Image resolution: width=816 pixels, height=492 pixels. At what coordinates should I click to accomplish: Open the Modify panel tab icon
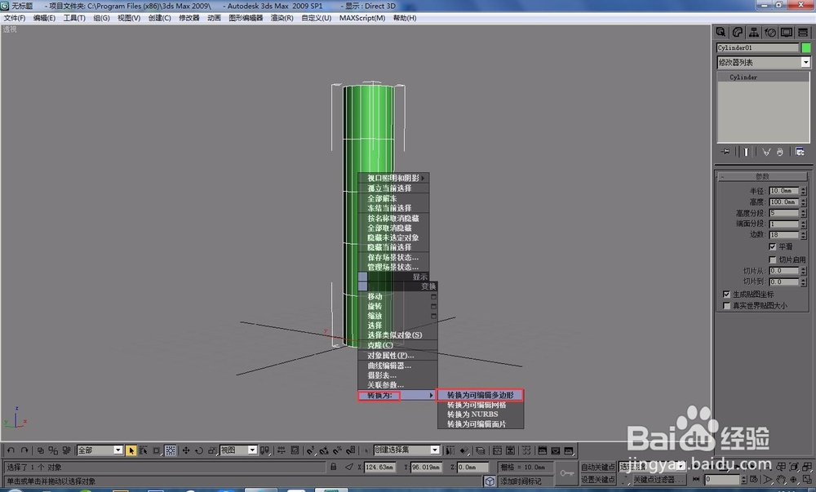click(738, 33)
